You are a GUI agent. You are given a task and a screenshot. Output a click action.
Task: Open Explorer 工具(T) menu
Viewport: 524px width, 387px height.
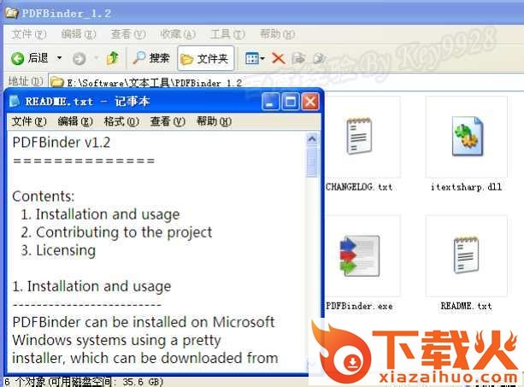(227, 34)
